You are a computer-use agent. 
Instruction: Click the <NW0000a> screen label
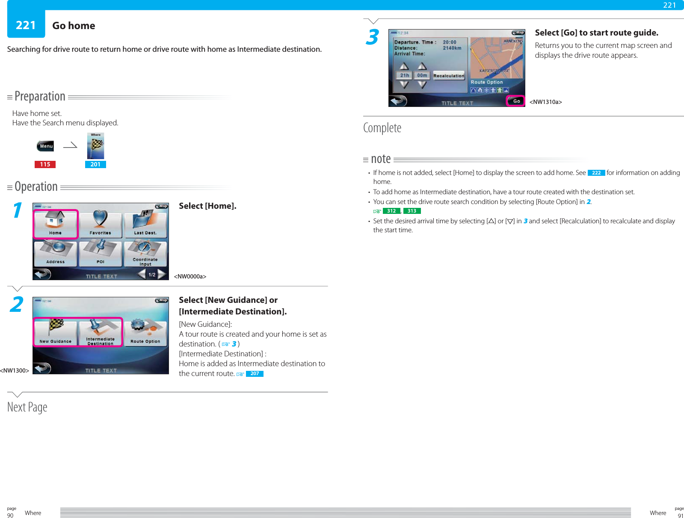(x=190, y=276)
